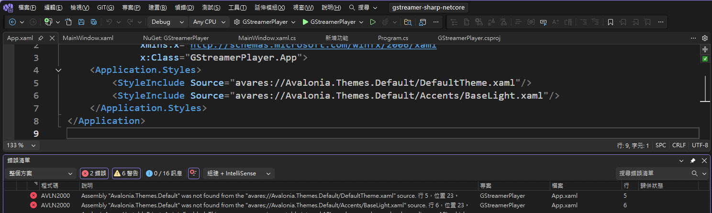
Task: Click the 搜尋錯誤清單 search field
Action: pyautogui.click(x=653, y=173)
